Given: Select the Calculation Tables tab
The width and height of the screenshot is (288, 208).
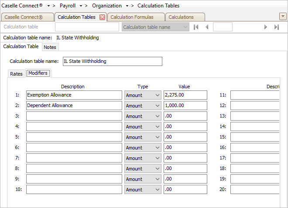Looking at the screenshot, I should tap(80, 17).
